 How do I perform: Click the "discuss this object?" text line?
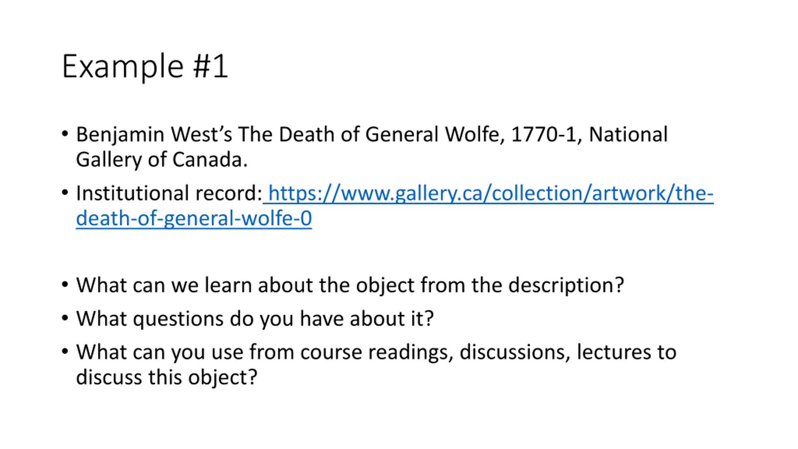tap(167, 377)
